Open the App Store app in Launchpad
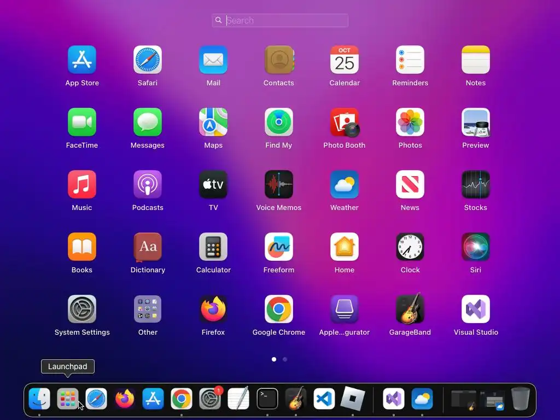Viewport: 560px width, 420px height. [x=82, y=60]
